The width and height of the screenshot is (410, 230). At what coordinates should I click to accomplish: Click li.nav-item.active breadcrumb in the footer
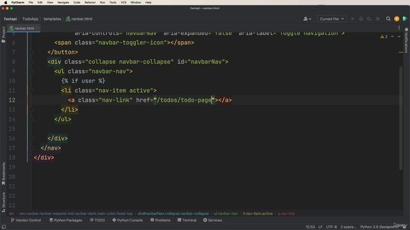point(258,213)
